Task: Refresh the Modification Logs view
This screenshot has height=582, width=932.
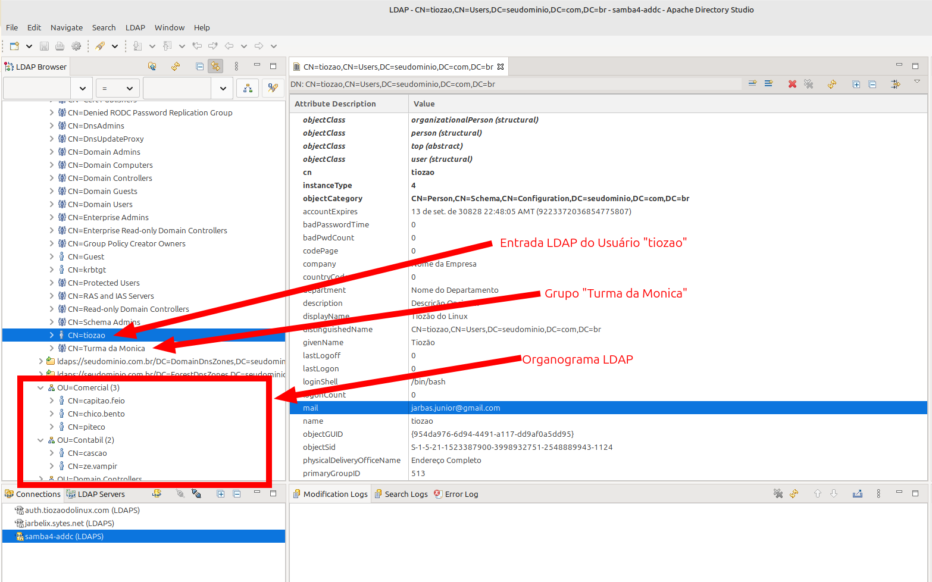Action: 794,493
